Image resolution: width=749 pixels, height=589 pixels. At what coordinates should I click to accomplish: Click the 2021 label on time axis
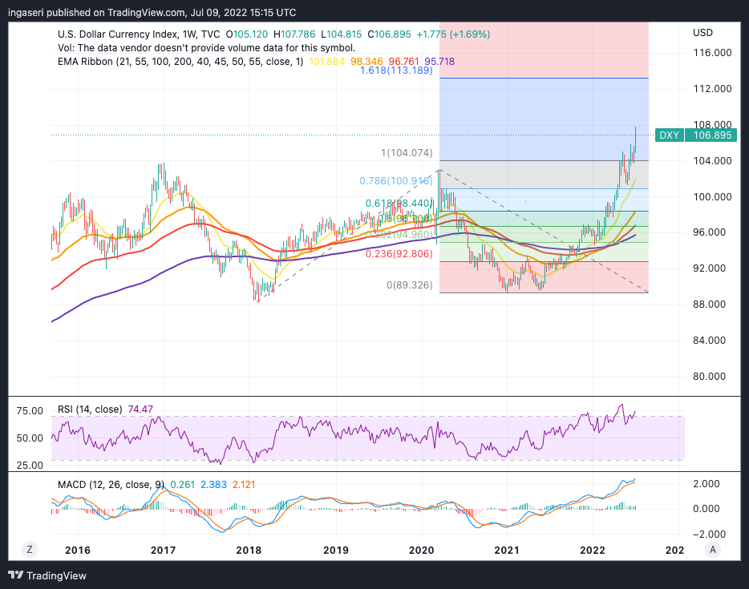[x=507, y=550]
